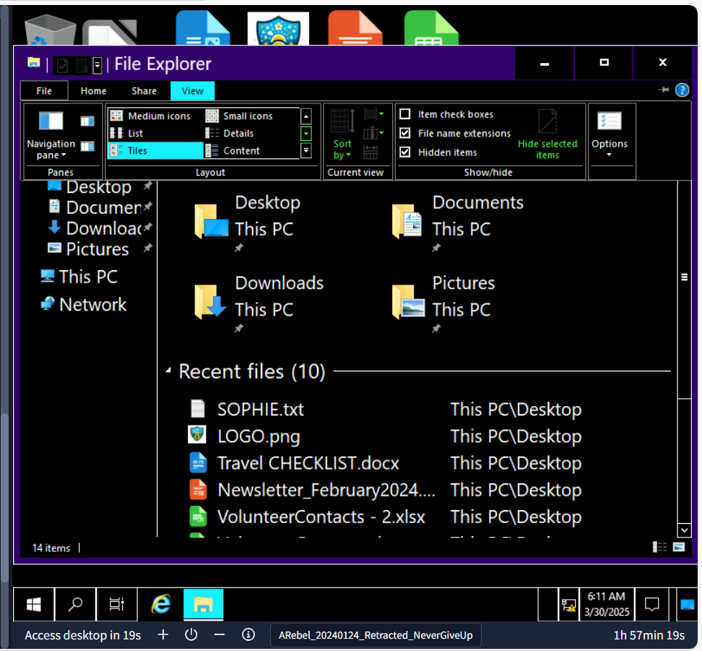Launch Internet Explorer from the taskbar
This screenshot has height=651, width=702.
tap(161, 604)
